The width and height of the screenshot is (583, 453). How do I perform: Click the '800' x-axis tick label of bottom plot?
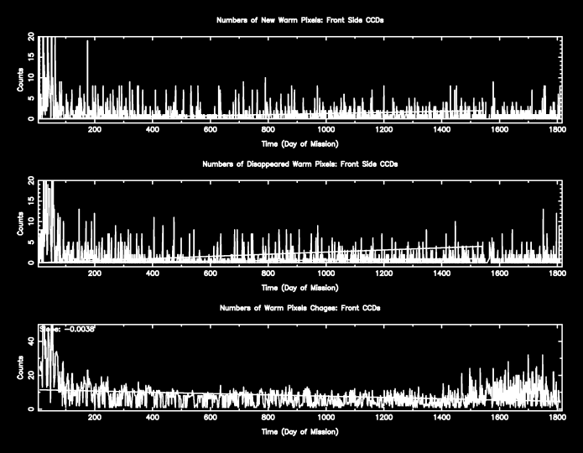click(268, 417)
